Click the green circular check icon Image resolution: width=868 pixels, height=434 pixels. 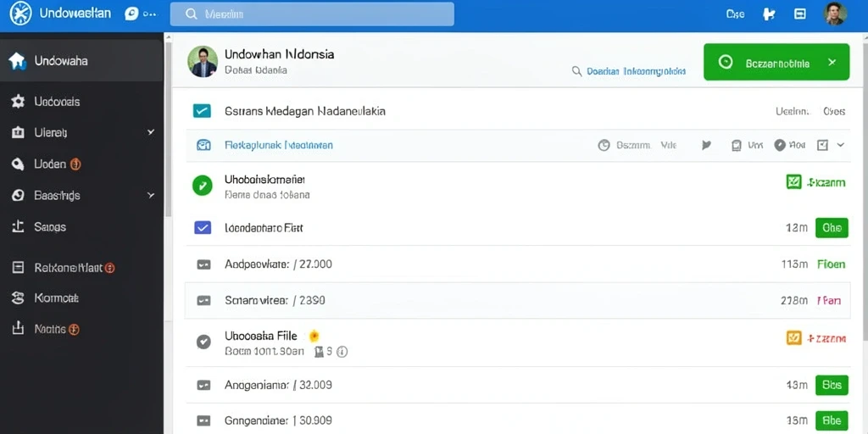(202, 186)
